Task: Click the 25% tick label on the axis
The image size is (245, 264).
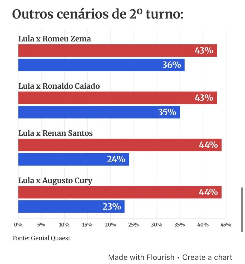Action: coord(134,225)
